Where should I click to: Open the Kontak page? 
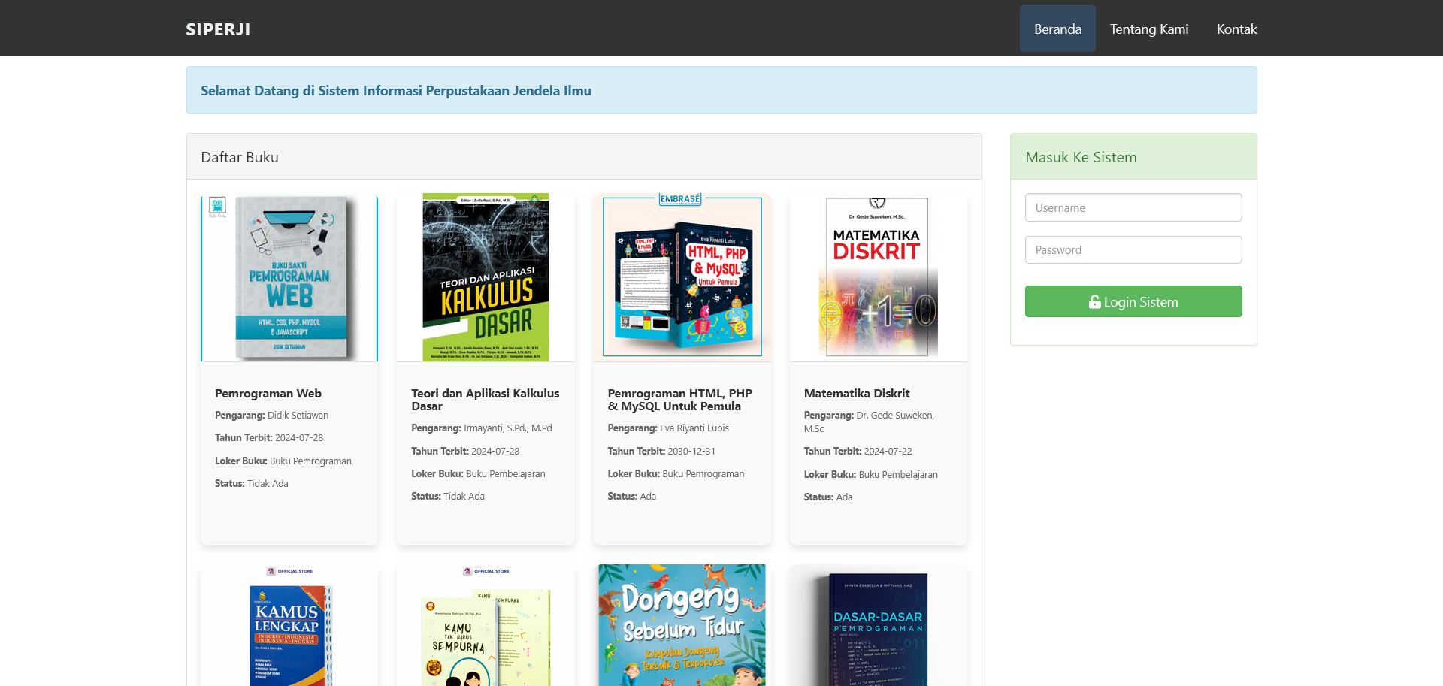[1236, 29]
